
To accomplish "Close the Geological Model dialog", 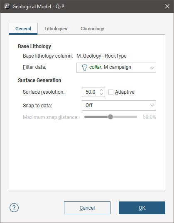I will (167, 6).
